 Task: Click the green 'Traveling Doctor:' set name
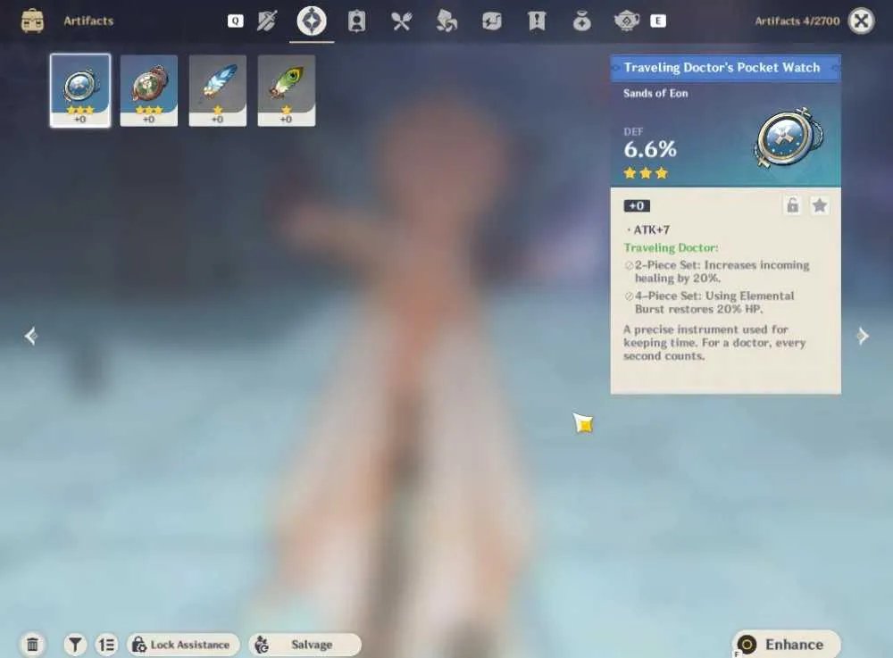[x=671, y=247]
